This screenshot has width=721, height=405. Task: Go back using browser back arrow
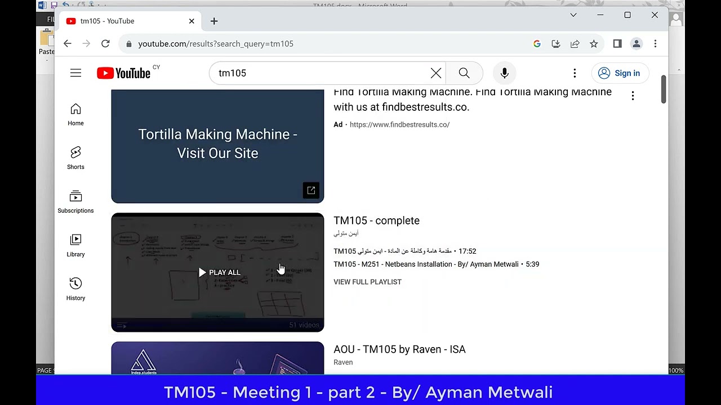tap(68, 43)
